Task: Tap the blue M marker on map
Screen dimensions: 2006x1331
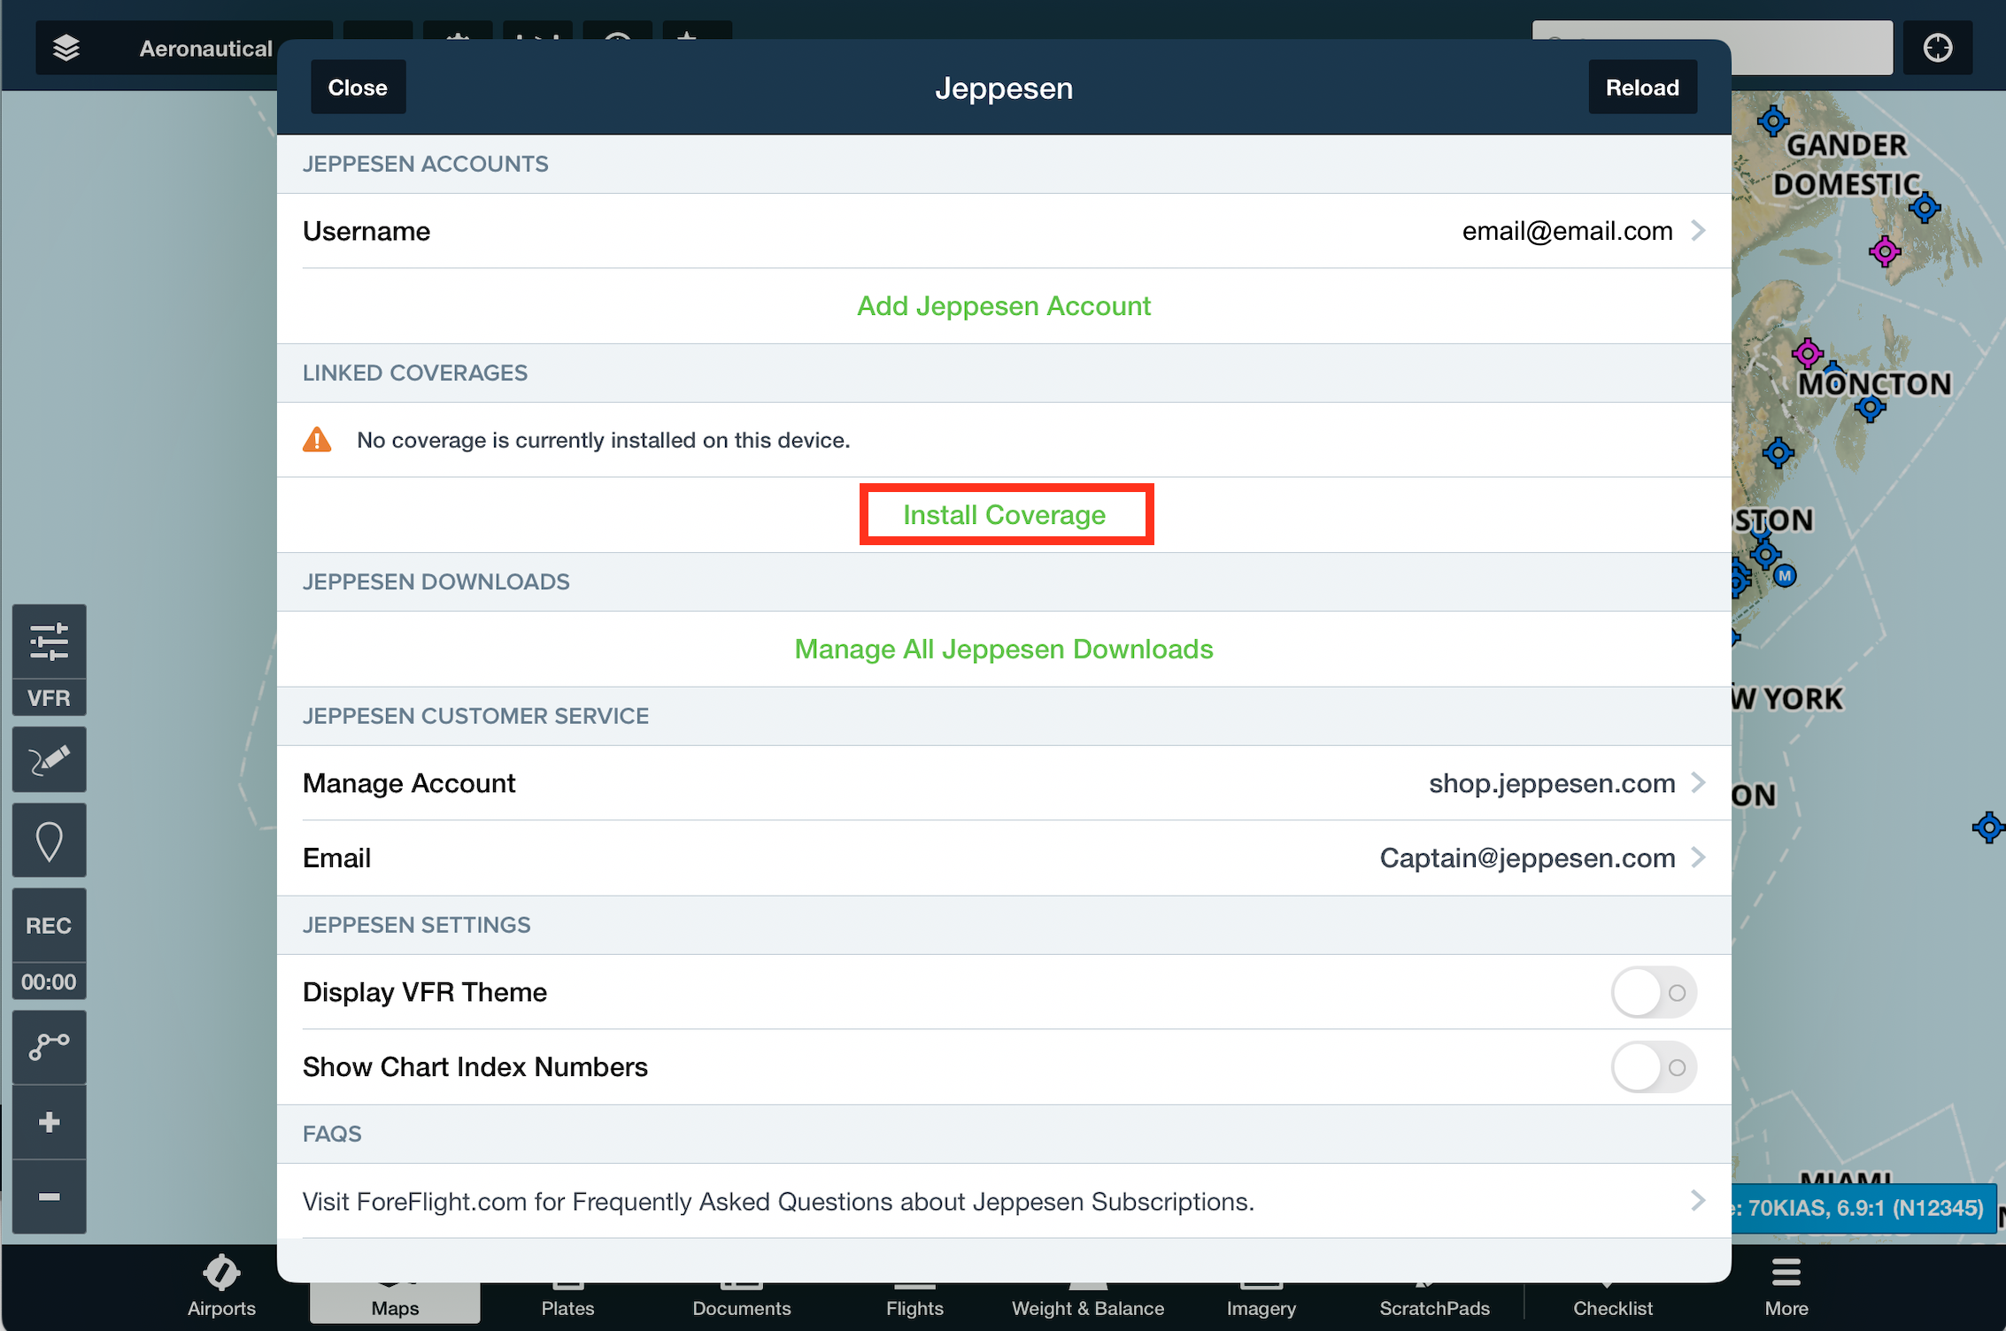Action: click(1785, 576)
